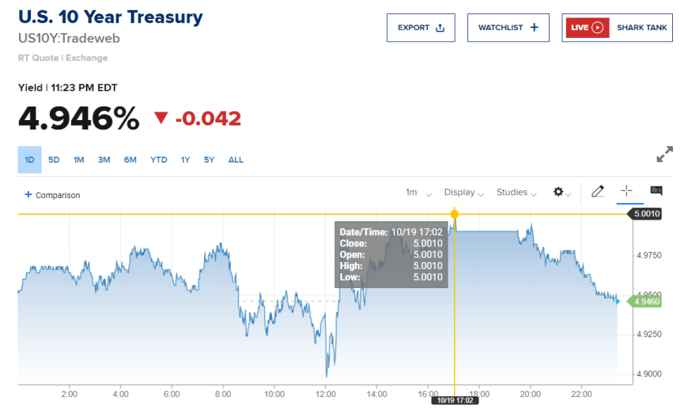Viewport: 680px width, 420px height.
Task: Click the watchlist plus icon
Action: click(x=535, y=28)
